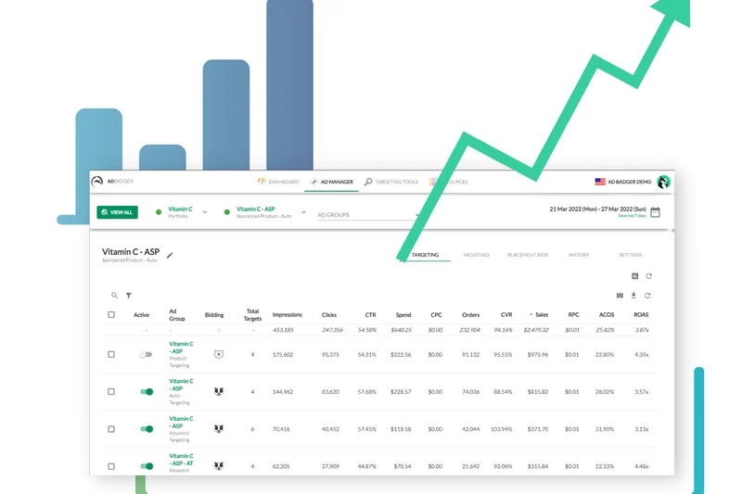Open the Vitamin C - ASP Auto Targeting link

(181, 385)
